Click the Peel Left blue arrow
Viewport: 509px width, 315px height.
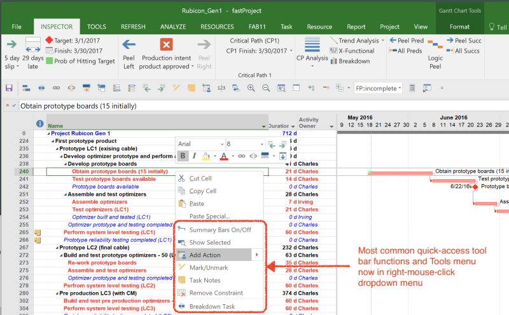click(x=129, y=44)
